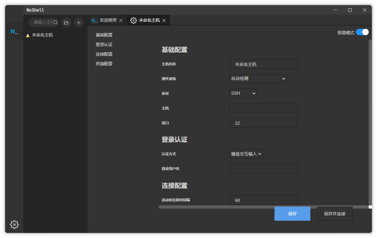
Task: Close the 未命名主机 tab
Action: point(164,20)
